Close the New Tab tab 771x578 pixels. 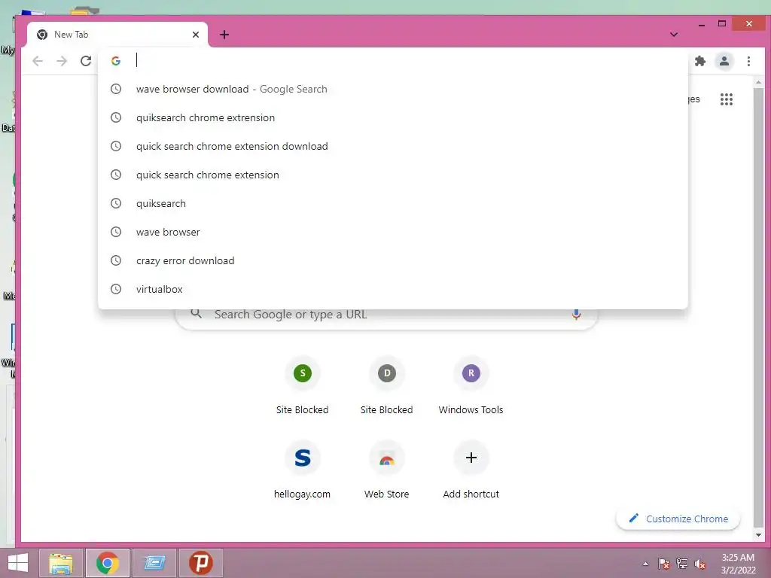(196, 35)
